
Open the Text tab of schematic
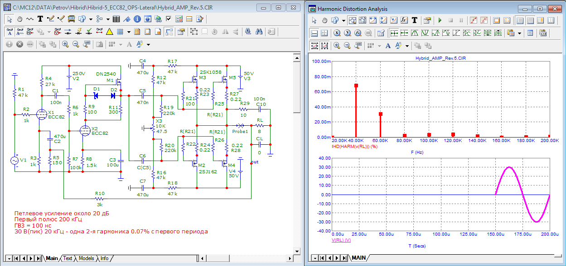pyautogui.click(x=67, y=258)
